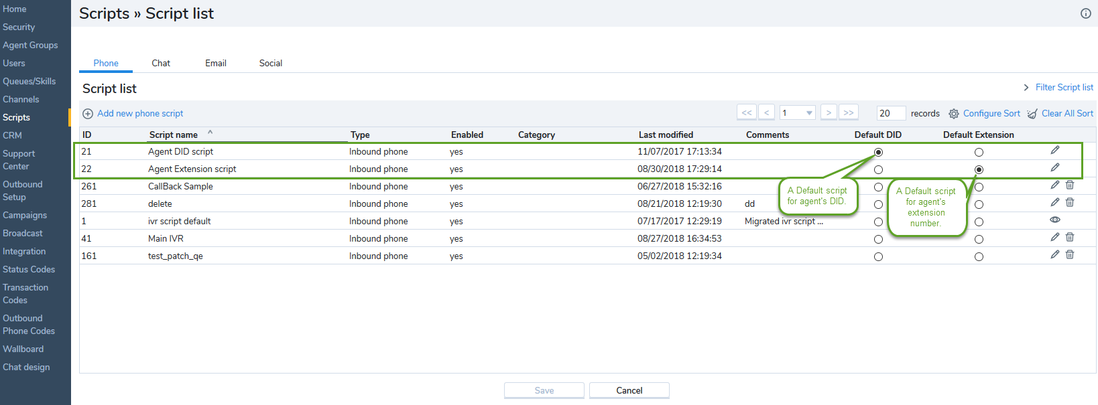Open Queues/Skills in sidebar
Viewport: 1098px width, 405px height.
[29, 81]
